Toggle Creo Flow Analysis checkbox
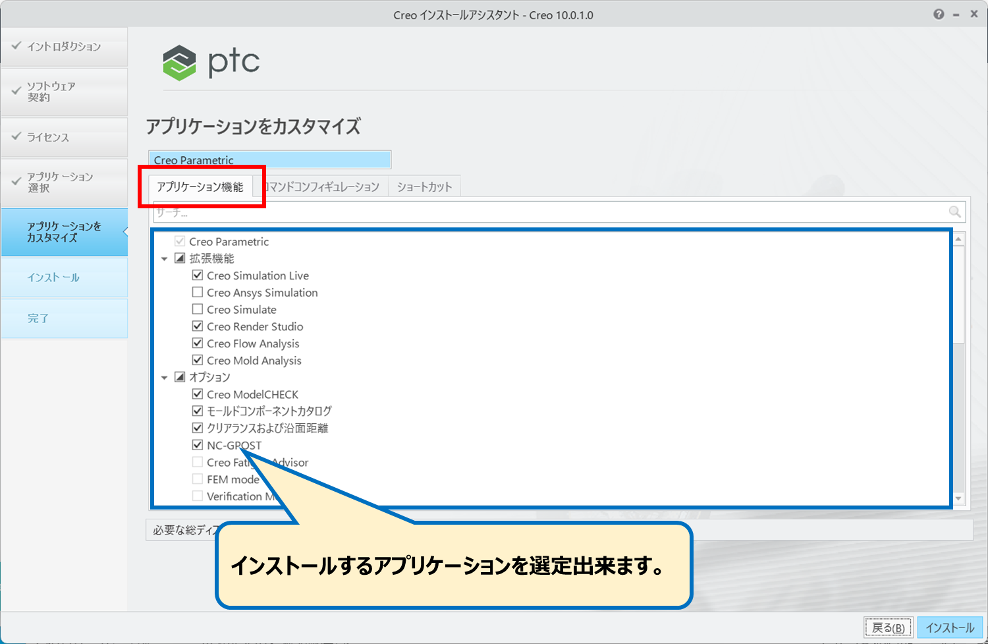This screenshot has height=644, width=988. click(x=198, y=343)
